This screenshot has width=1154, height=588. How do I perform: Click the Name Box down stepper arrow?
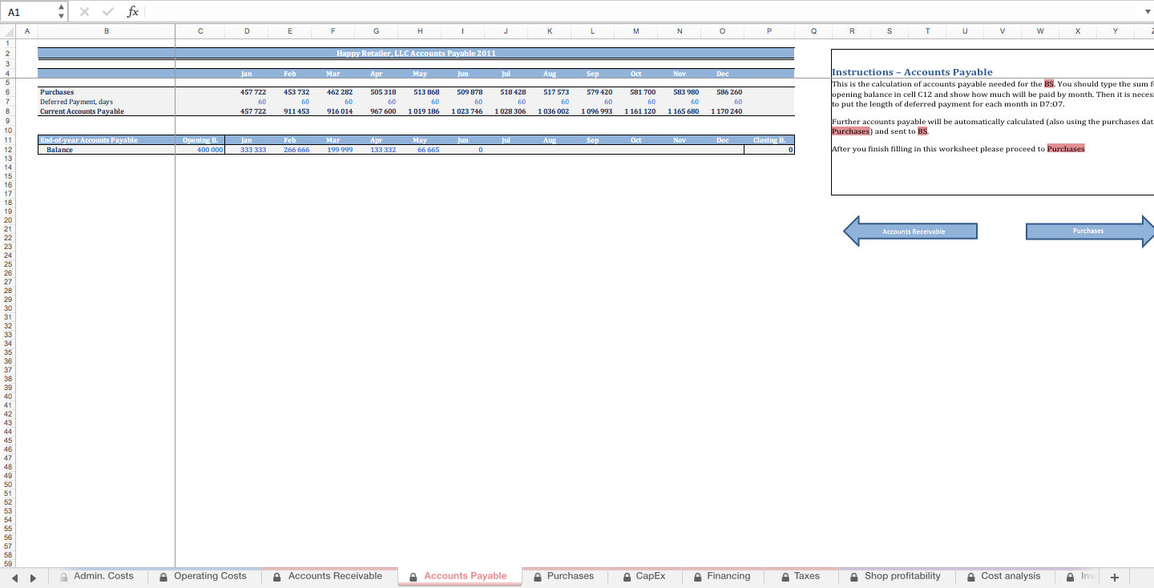(x=60, y=14)
